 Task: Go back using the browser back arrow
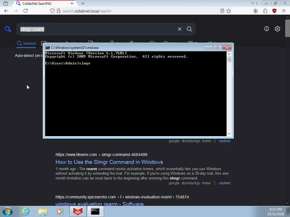pyautogui.click(x=6, y=11)
